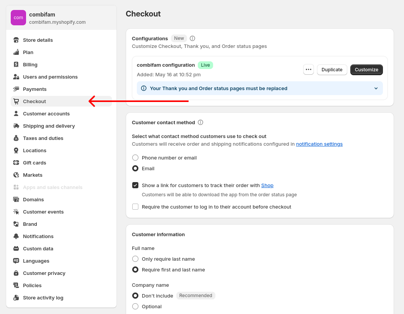
Task: Open Customer accounts settings page
Action: [46, 114]
